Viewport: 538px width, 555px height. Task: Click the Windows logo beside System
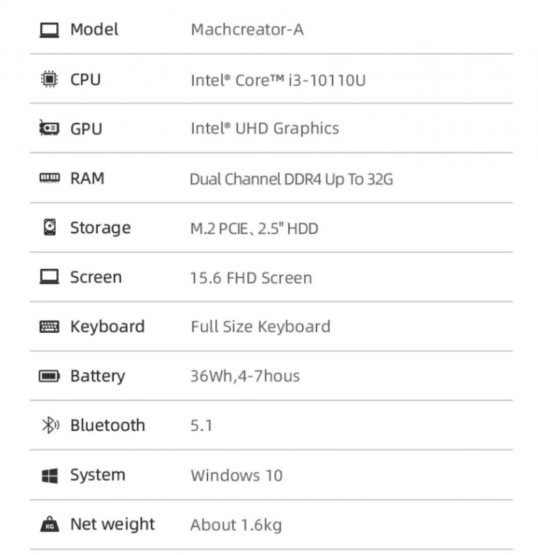coord(49,476)
